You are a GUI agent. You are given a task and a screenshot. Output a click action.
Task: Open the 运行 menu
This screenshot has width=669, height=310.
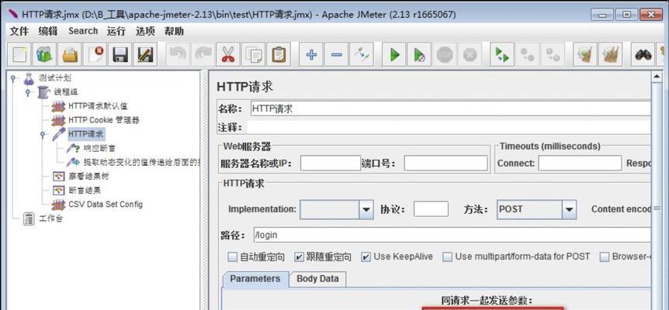point(116,31)
